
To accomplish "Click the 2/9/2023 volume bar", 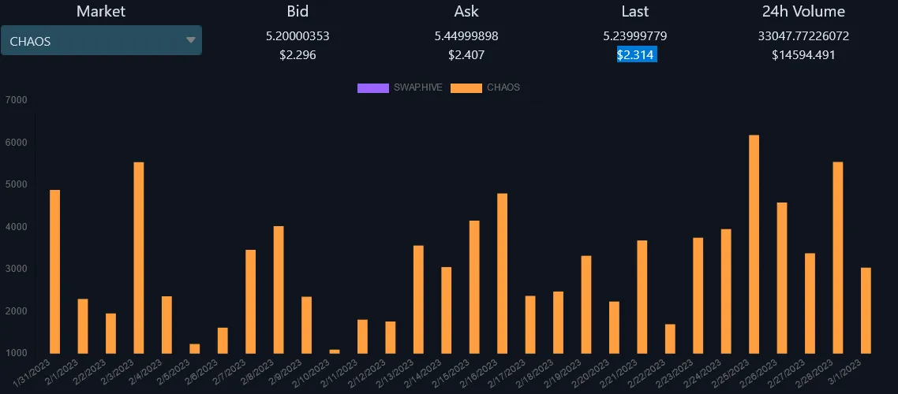I will pos(306,325).
